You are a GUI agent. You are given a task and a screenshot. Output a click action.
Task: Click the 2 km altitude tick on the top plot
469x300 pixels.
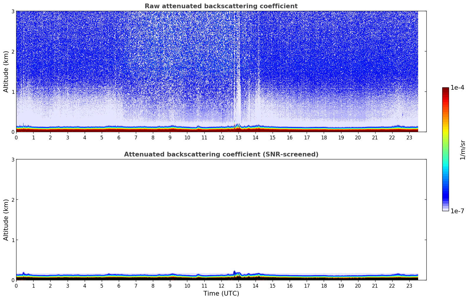[13, 51]
